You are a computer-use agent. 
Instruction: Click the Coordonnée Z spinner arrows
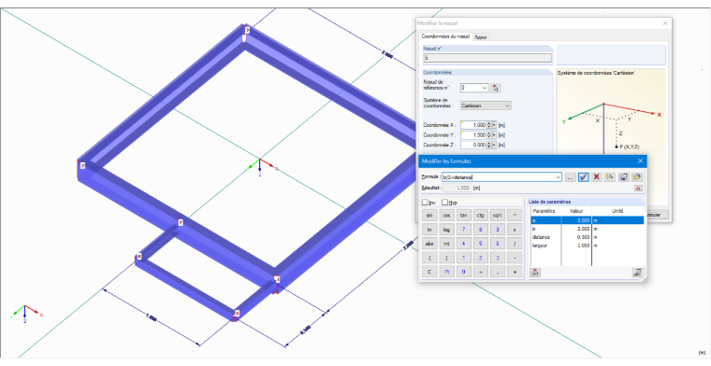pyautogui.click(x=488, y=145)
